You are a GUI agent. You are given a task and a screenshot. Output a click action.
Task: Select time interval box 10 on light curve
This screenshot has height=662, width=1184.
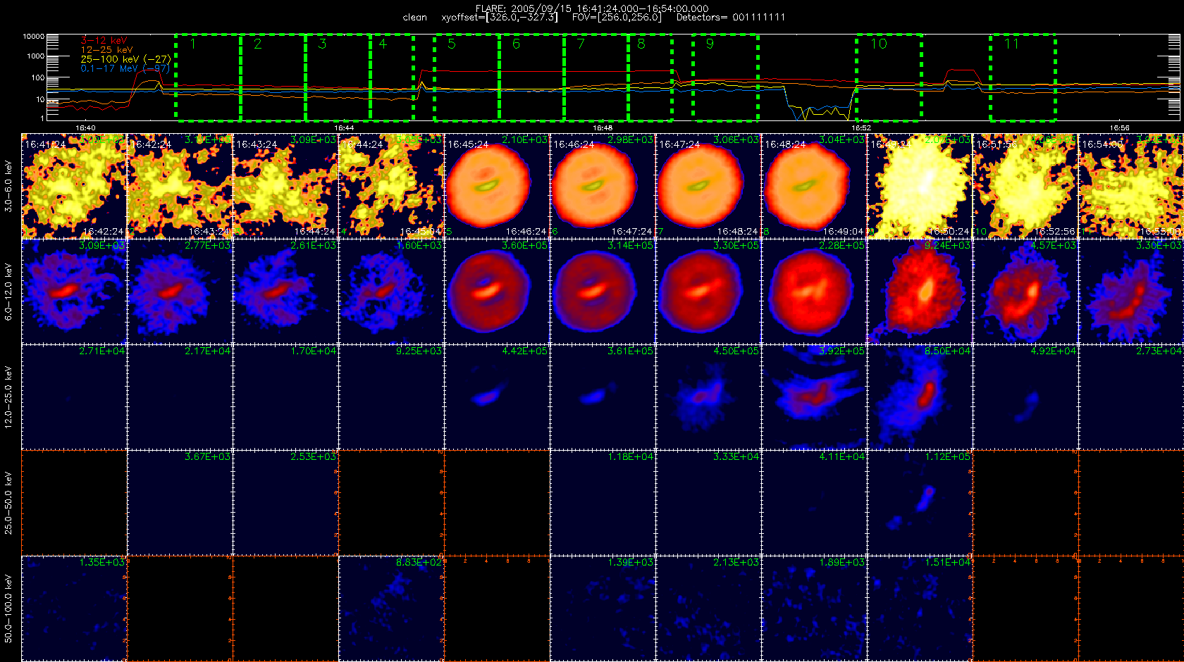click(x=889, y=77)
